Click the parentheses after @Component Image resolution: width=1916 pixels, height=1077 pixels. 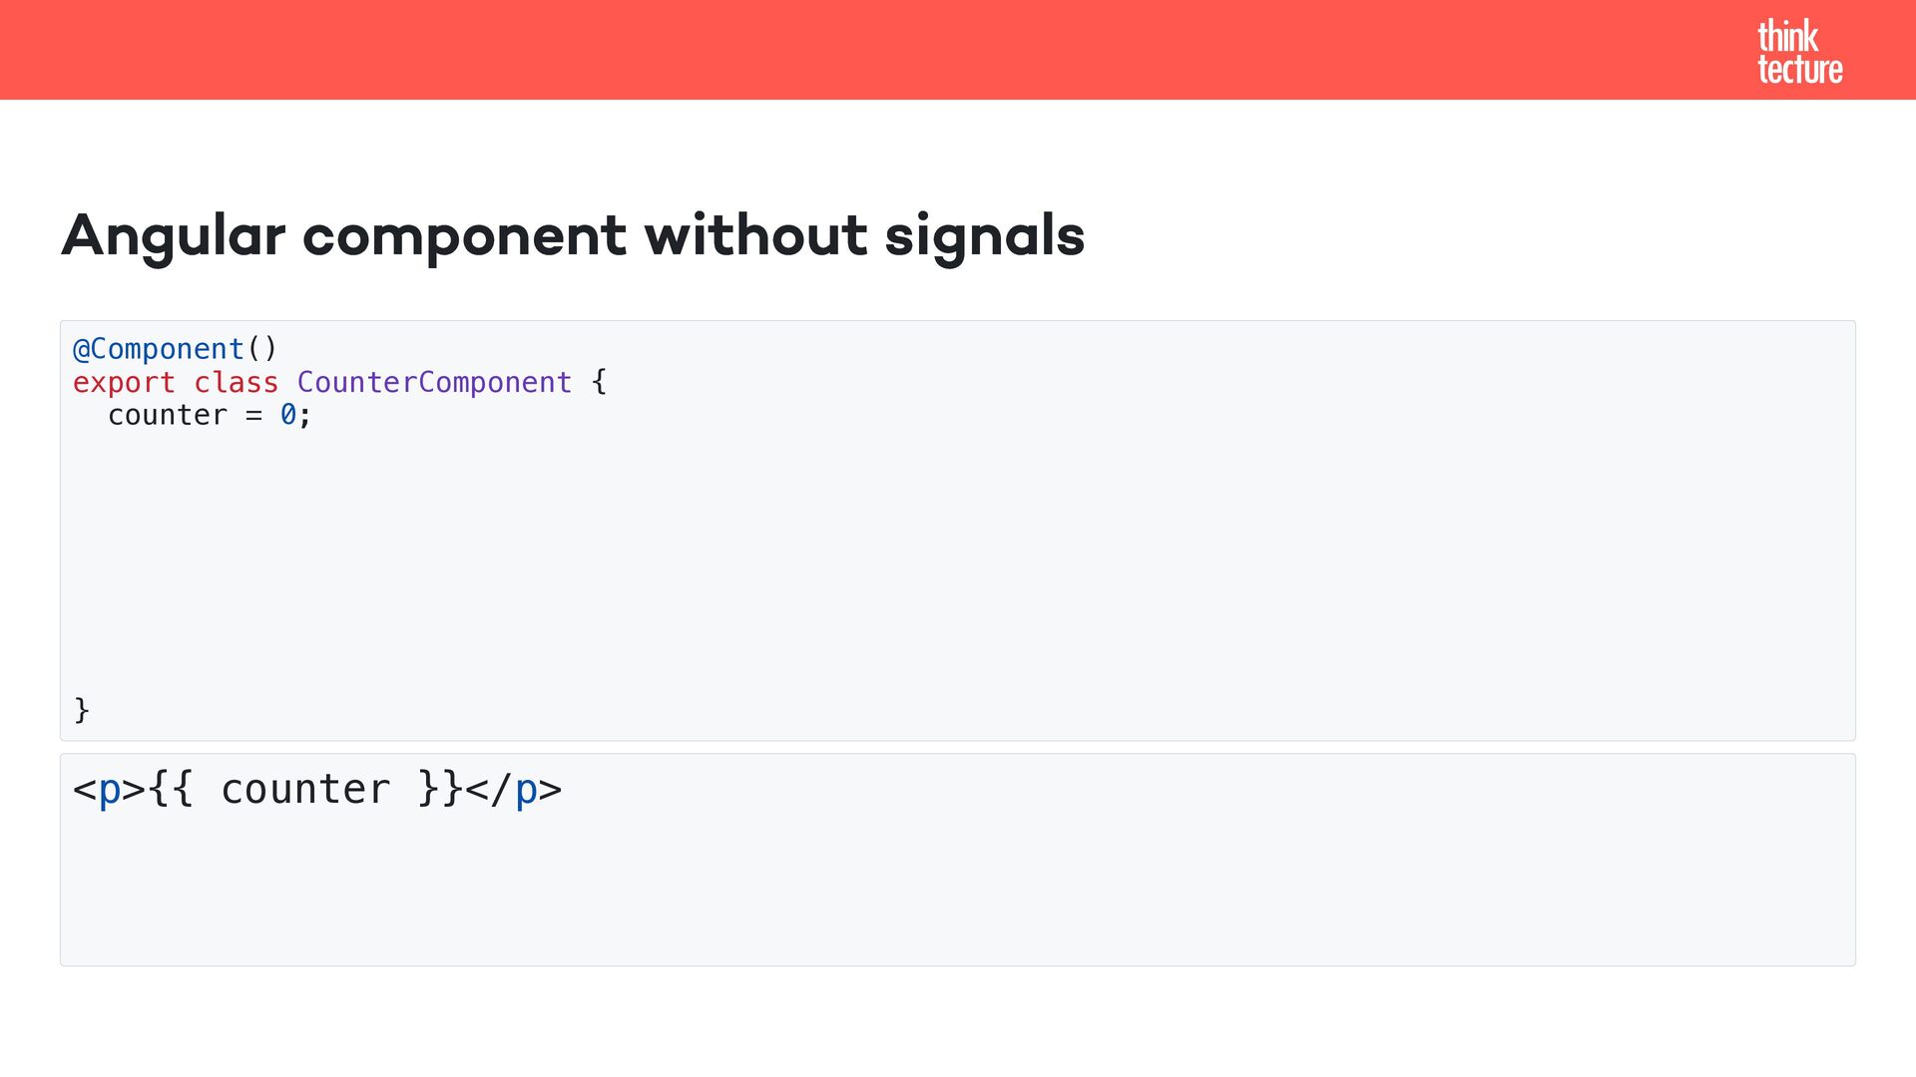[x=261, y=349]
